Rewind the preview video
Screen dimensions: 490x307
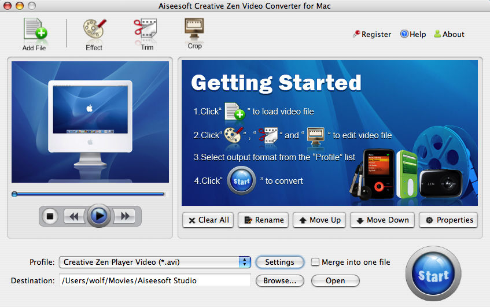click(74, 216)
